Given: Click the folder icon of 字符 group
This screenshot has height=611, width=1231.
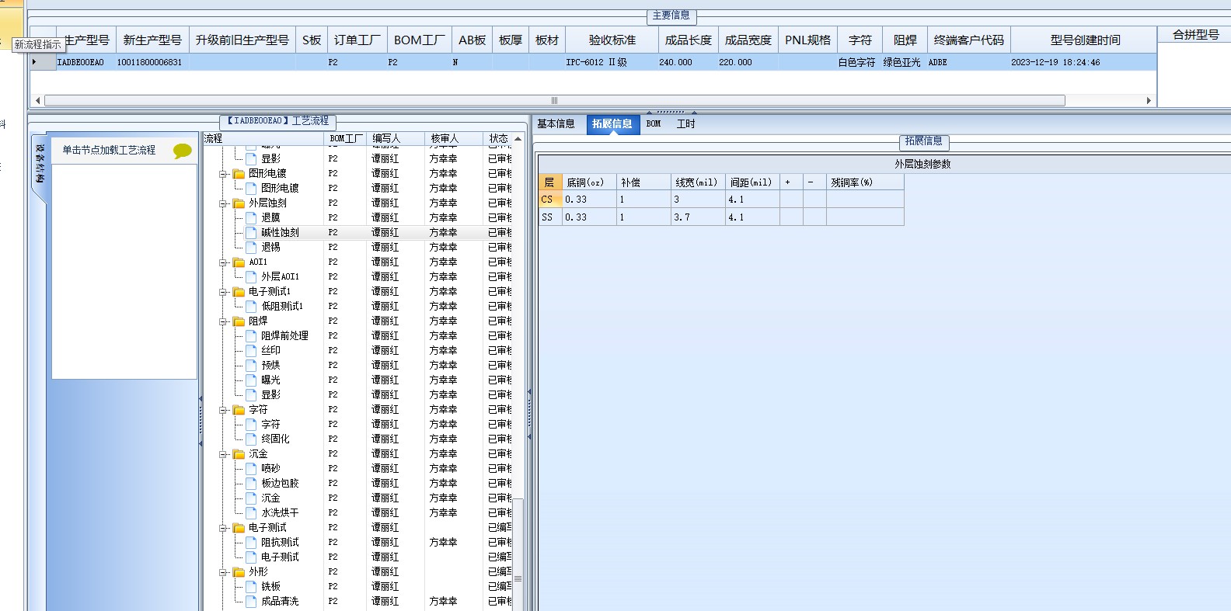Looking at the screenshot, I should [239, 410].
